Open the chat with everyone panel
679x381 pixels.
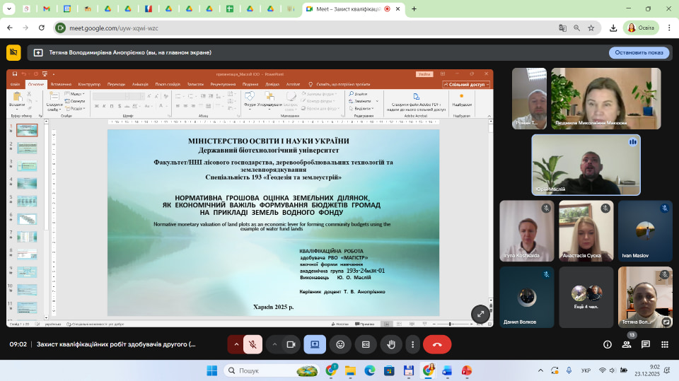point(646,344)
